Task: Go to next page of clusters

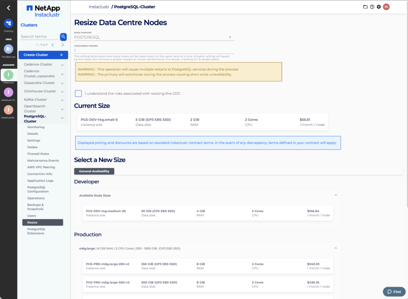Action: tap(63, 45)
